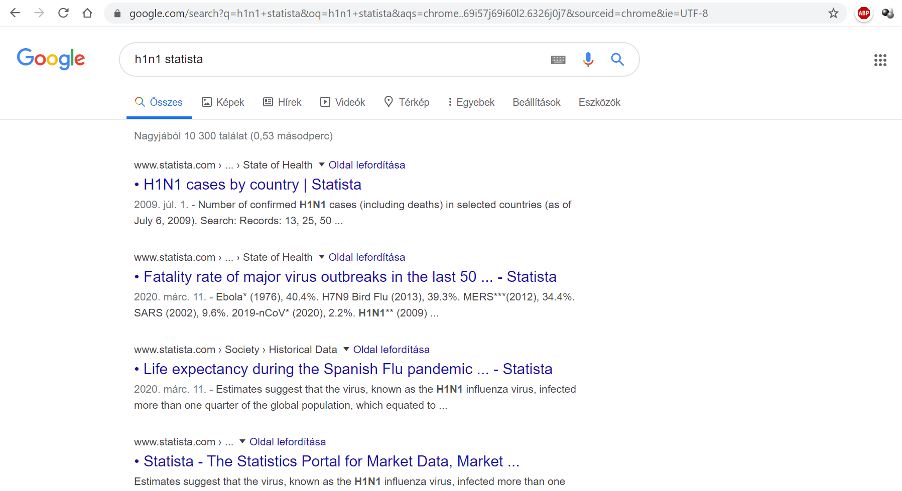Image resolution: width=902 pixels, height=491 pixels.
Task: Switch to the Térkép tab
Action: click(407, 102)
